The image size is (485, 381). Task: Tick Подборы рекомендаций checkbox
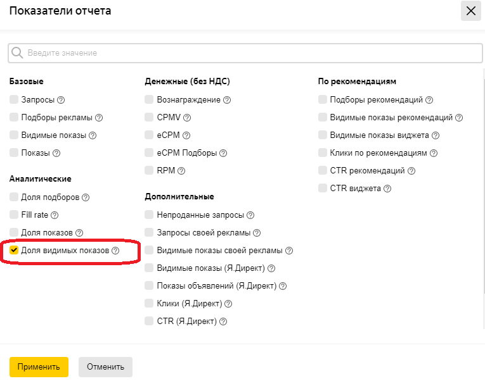(x=323, y=99)
